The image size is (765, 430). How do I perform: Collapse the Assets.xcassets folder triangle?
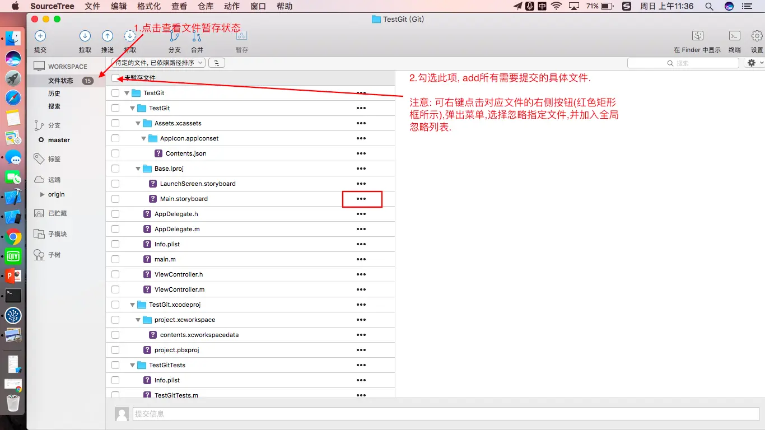138,123
